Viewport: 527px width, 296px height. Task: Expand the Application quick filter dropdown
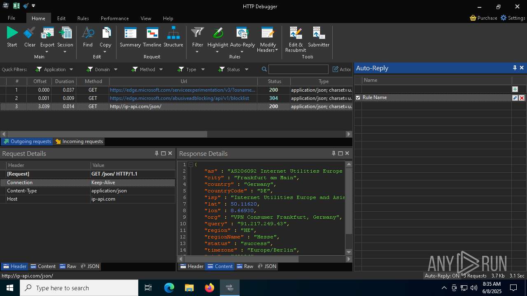tap(71, 69)
